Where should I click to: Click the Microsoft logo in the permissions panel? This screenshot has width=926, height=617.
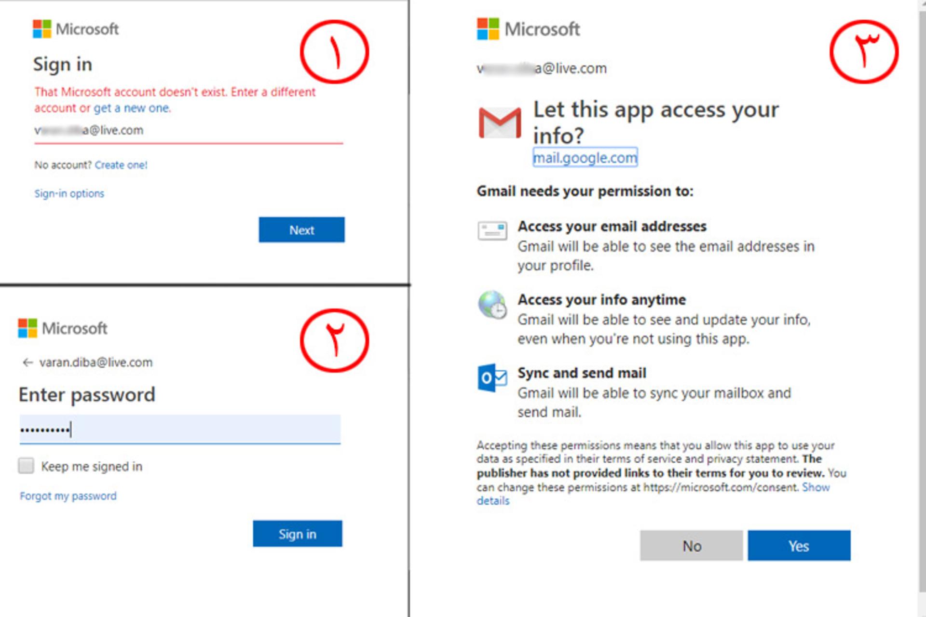[x=528, y=29]
